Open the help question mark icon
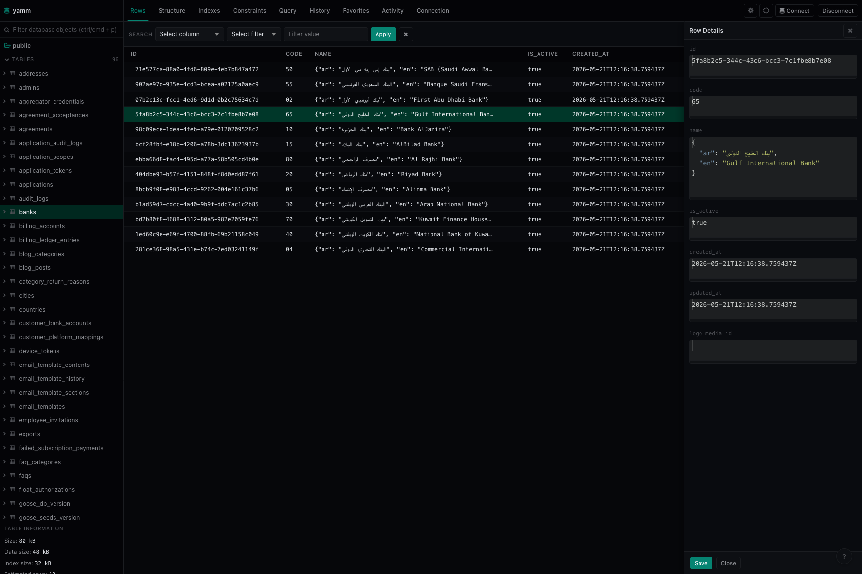 pyautogui.click(x=844, y=557)
